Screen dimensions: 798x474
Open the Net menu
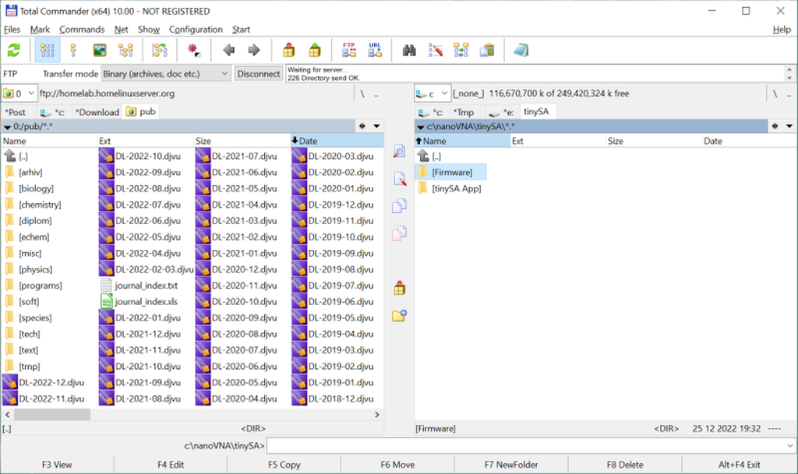pos(121,30)
